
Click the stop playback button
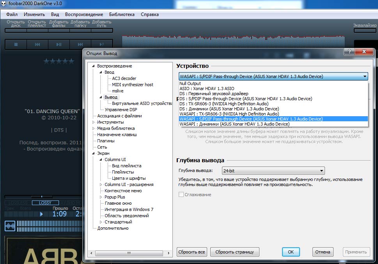pos(16,44)
